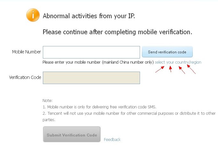Viewport: 218px width, 148px height.
Task: Click the 'Please continue after completing mobile verification' text
Action: coord(117,32)
